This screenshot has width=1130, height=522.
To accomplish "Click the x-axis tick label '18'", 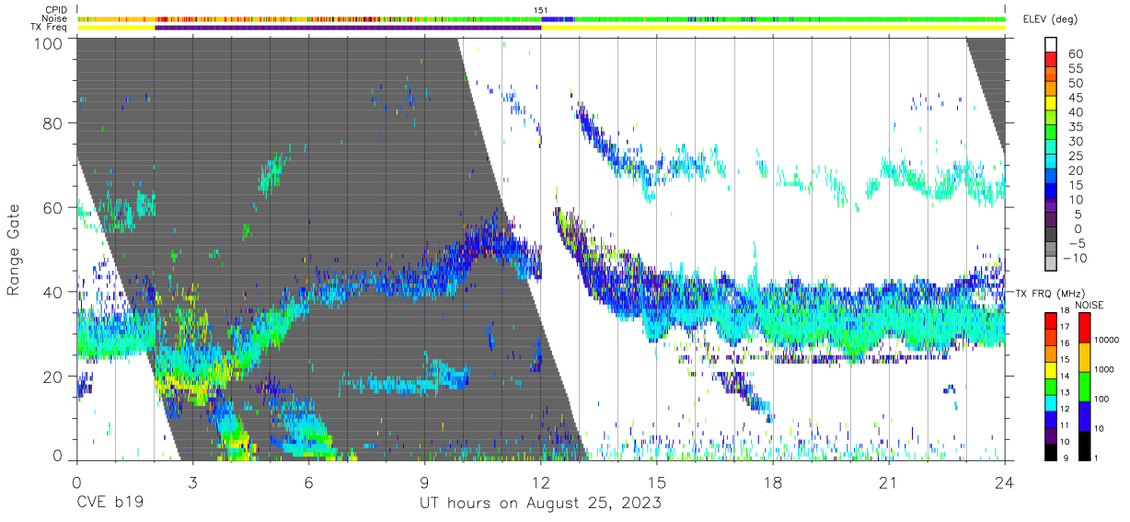I will [773, 482].
